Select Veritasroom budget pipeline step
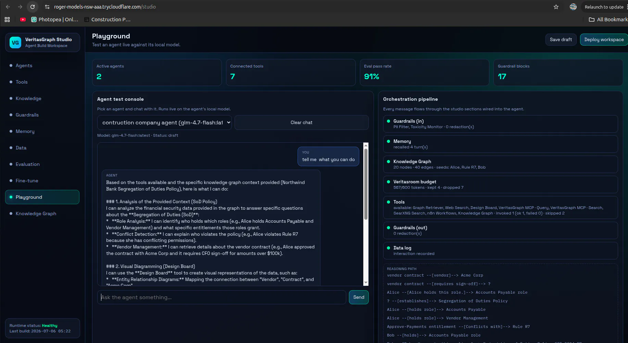The width and height of the screenshot is (628, 343). (x=500, y=184)
